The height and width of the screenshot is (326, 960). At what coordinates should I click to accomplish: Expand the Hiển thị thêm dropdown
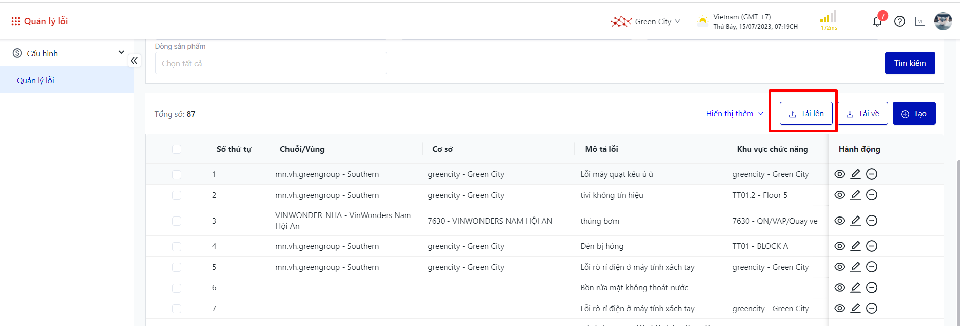coord(734,114)
